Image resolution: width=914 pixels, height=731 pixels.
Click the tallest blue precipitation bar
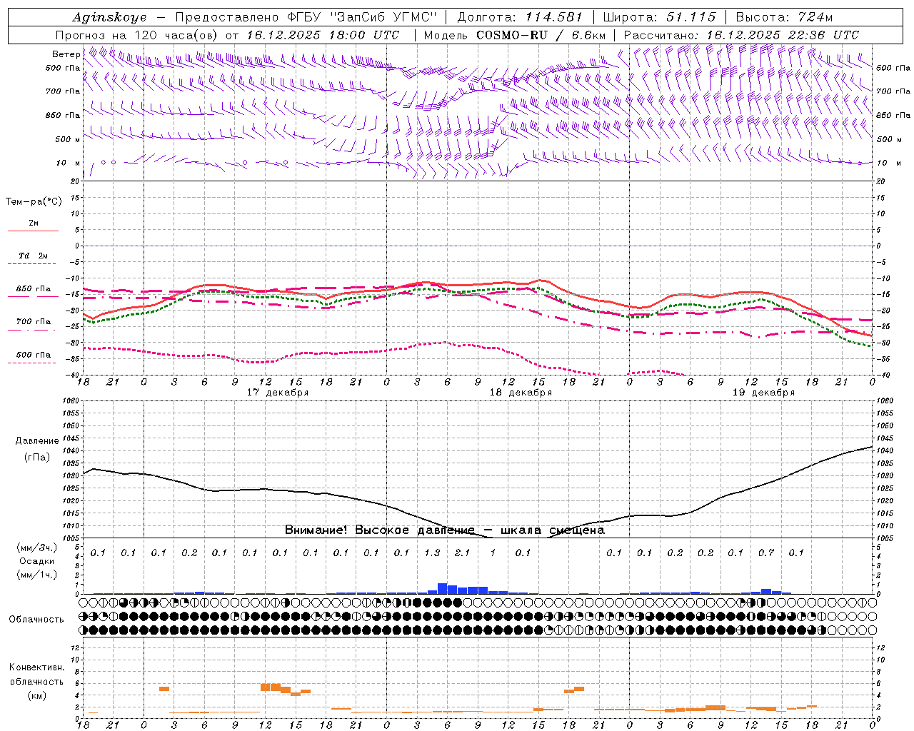(x=442, y=589)
